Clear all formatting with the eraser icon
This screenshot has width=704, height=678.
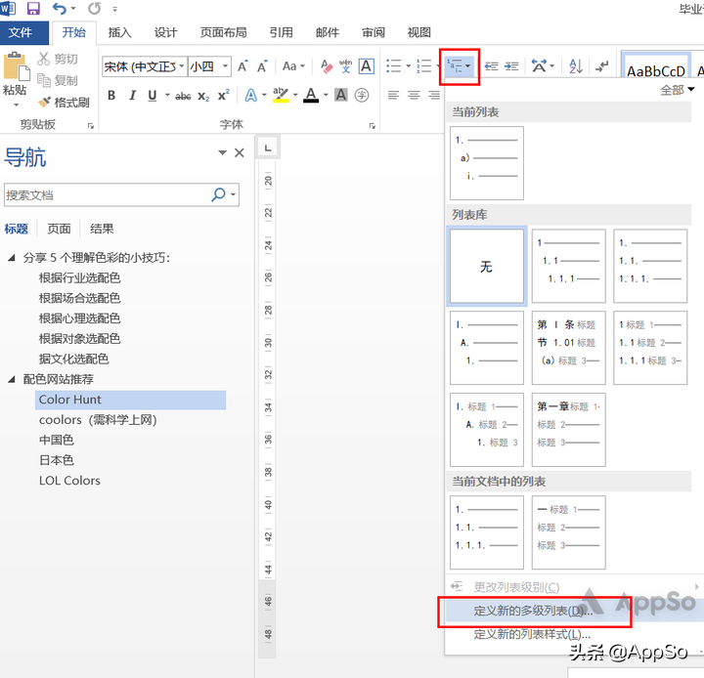point(327,66)
